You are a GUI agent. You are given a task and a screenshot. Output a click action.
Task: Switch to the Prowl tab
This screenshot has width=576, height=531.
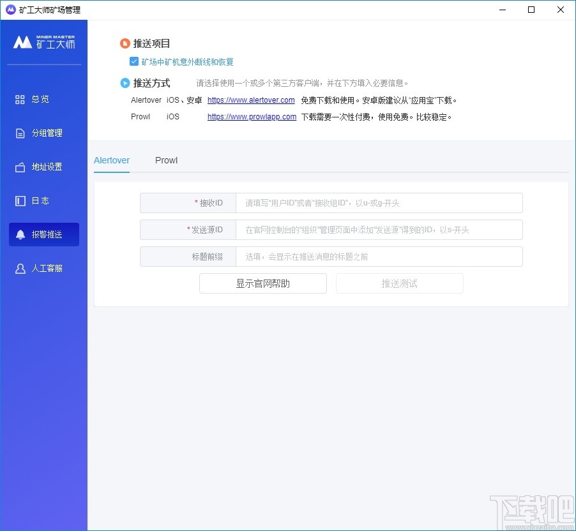(166, 160)
